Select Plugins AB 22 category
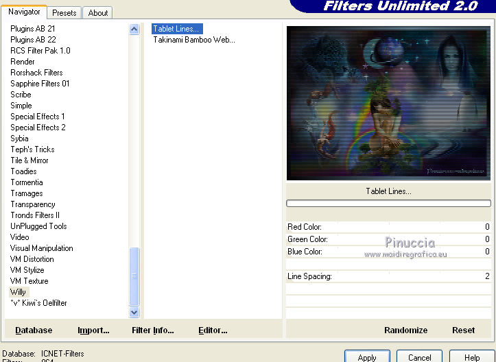Screen dimensions: 496x362 (33, 40)
